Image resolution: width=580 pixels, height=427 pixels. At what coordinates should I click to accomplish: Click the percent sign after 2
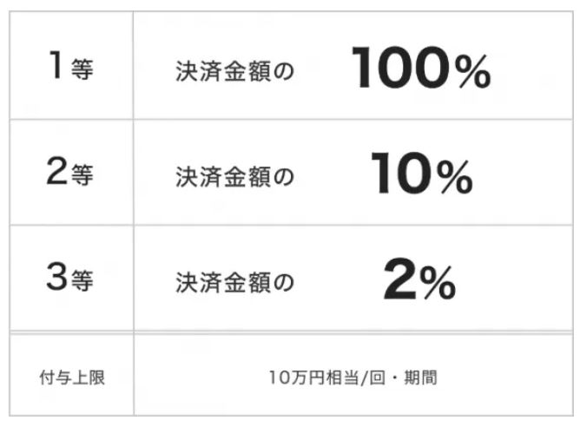click(438, 282)
